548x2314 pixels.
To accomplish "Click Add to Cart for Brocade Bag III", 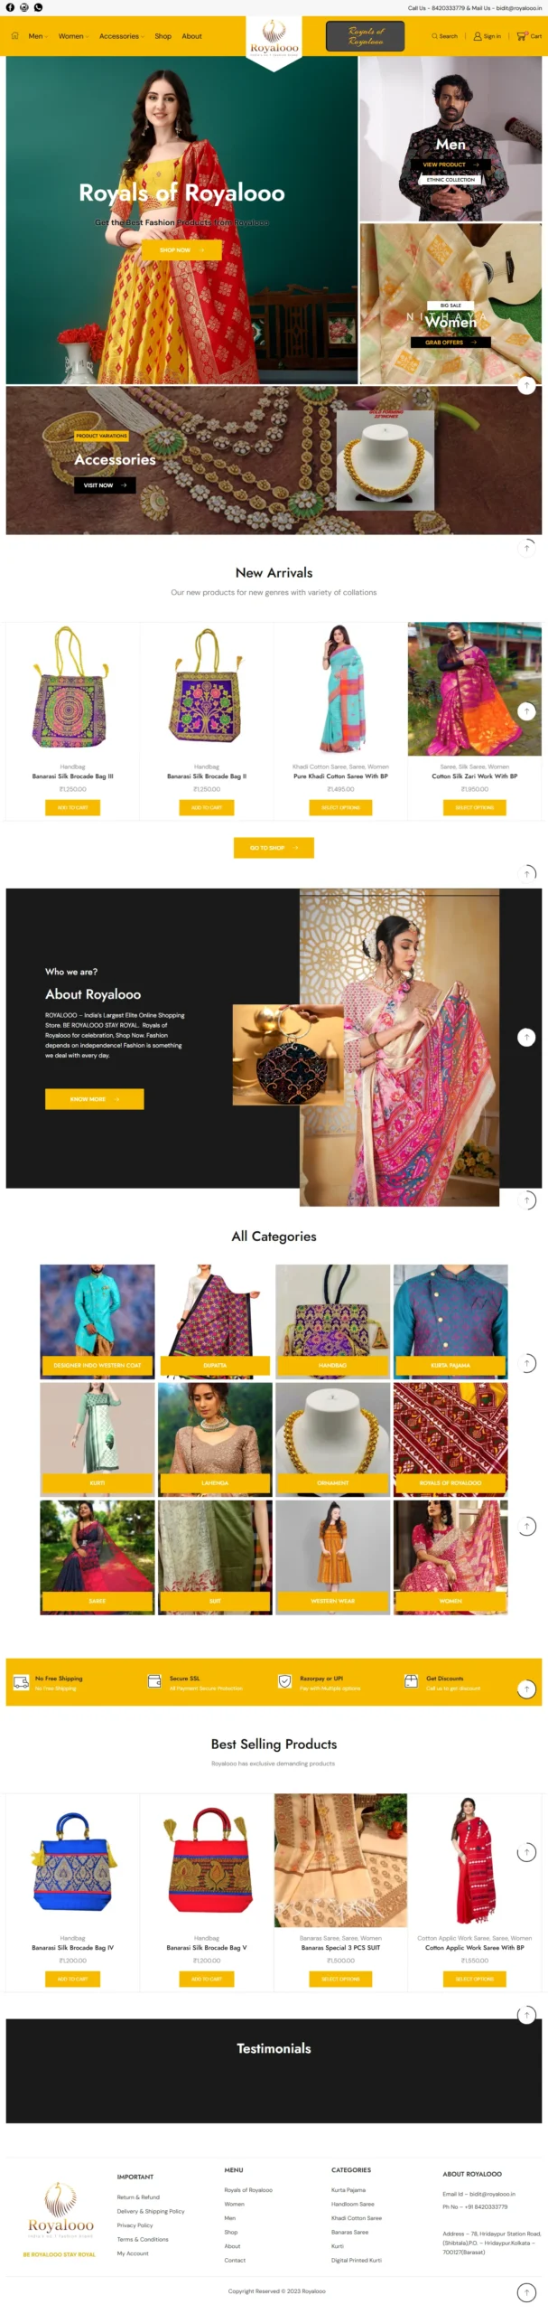I will coord(72,807).
